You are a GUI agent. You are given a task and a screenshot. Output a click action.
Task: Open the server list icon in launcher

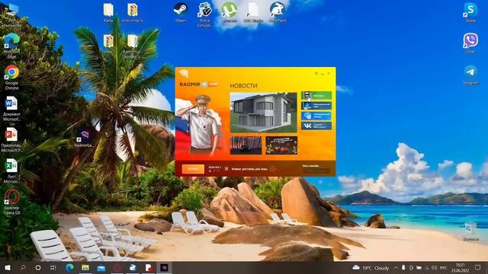[226, 169]
